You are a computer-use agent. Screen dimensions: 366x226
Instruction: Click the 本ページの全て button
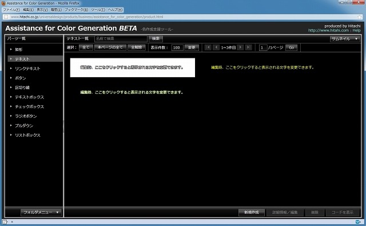point(110,47)
